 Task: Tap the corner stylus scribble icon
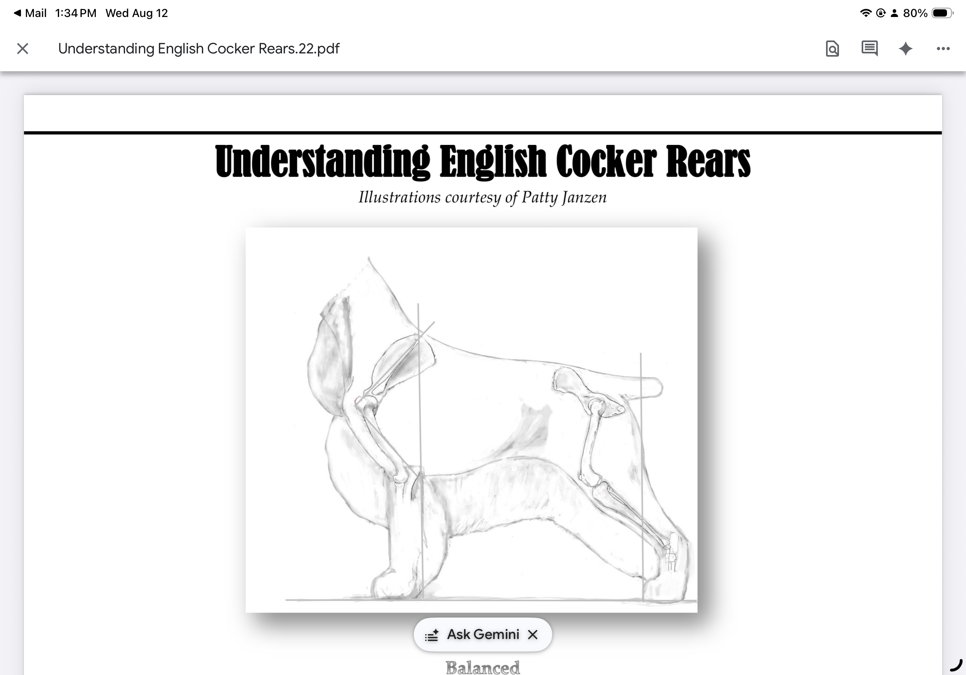[956, 665]
